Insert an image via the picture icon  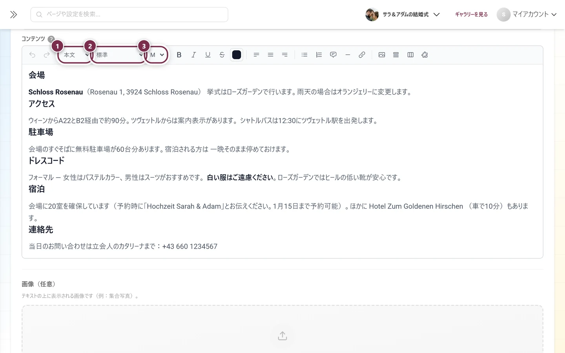(x=382, y=55)
